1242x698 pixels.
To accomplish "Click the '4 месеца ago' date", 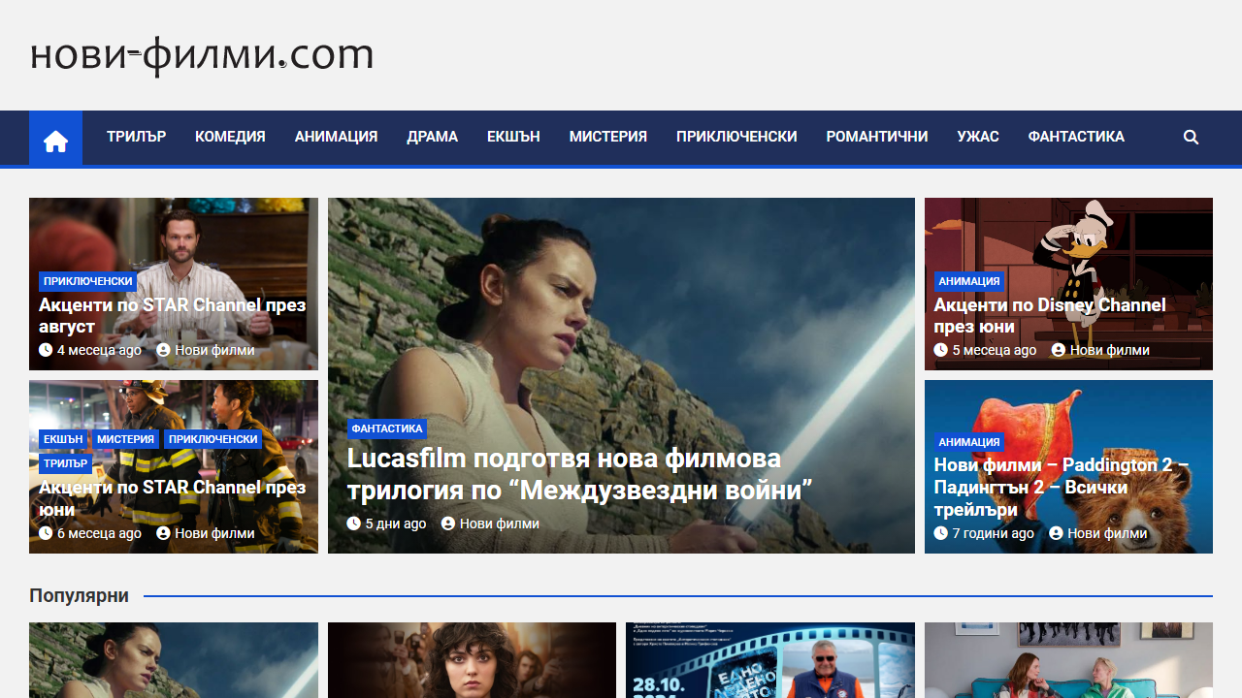I will click(99, 350).
